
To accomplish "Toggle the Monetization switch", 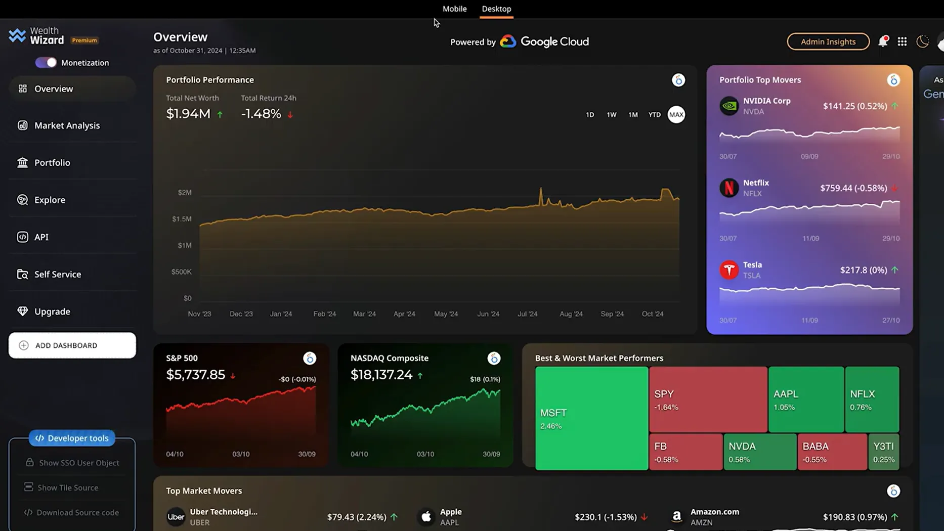I will click(x=46, y=62).
